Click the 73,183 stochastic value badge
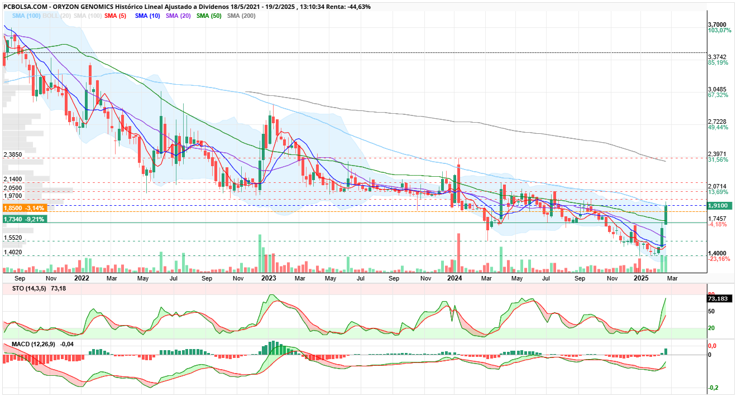Screen dimensions: 737x397 [719, 299]
